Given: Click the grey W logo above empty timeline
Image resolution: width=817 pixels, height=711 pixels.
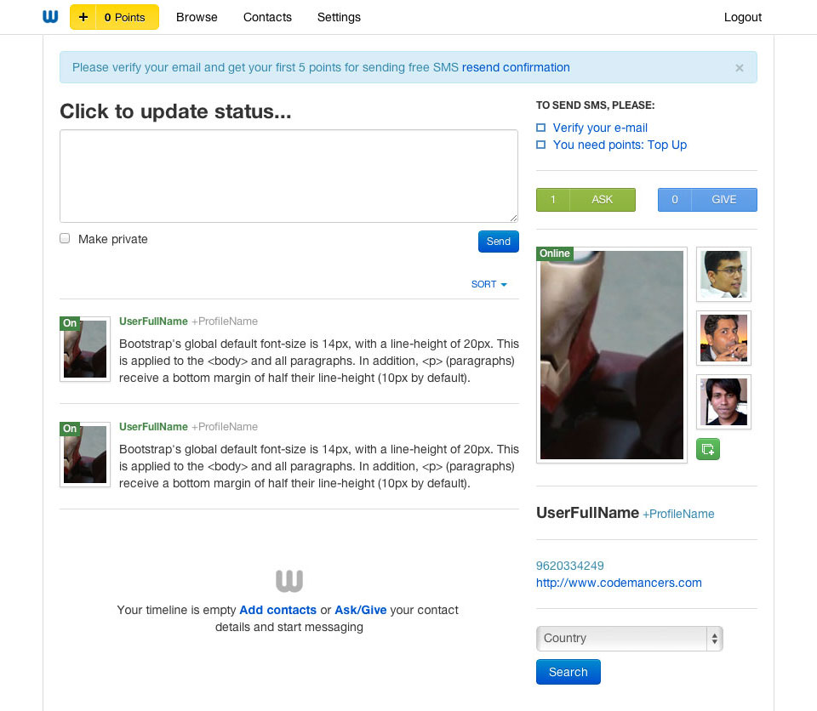Looking at the screenshot, I should (289, 581).
